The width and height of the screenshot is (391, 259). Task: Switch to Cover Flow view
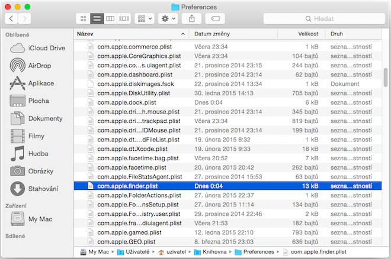pos(123,19)
